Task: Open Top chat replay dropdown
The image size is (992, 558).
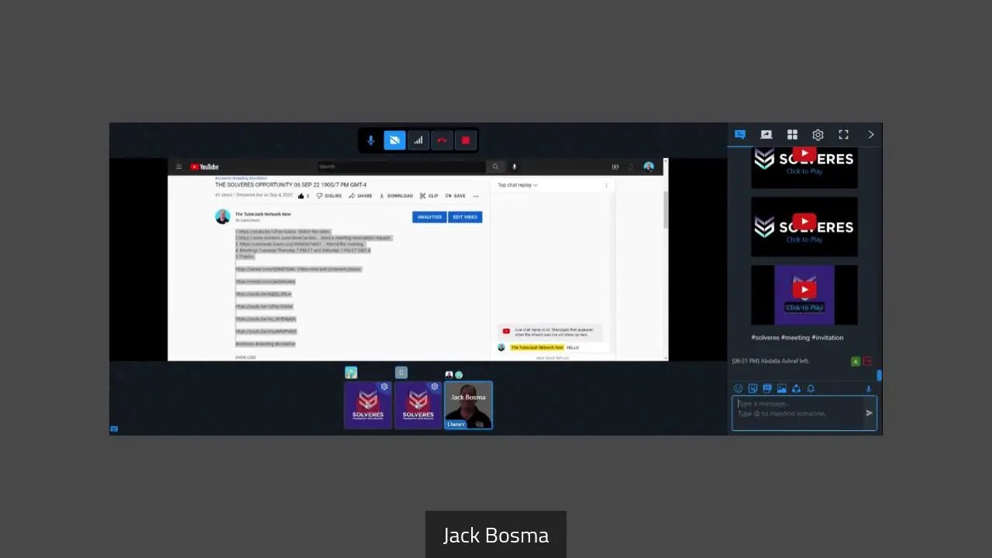Action: point(518,185)
